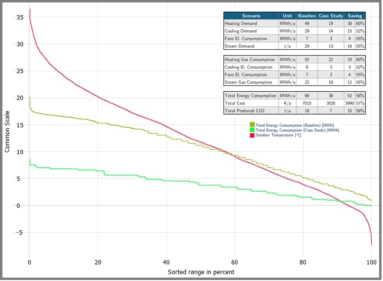The height and width of the screenshot is (281, 383).
Task: Click the green Case Study legend swatch
Action: point(252,130)
